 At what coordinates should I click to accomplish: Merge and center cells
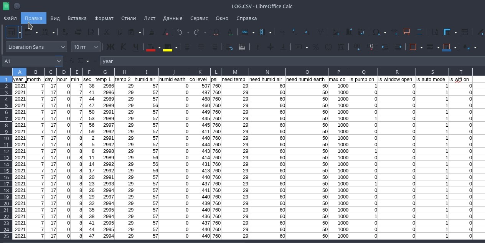click(x=242, y=47)
